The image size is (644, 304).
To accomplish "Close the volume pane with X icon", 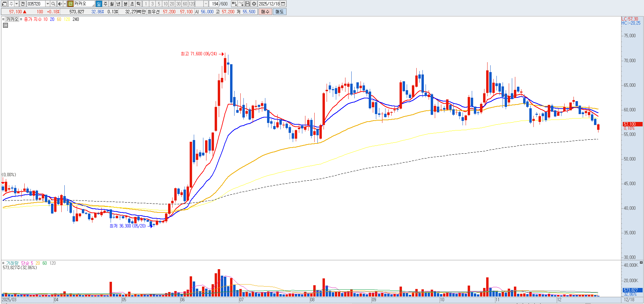I will coord(641,262).
